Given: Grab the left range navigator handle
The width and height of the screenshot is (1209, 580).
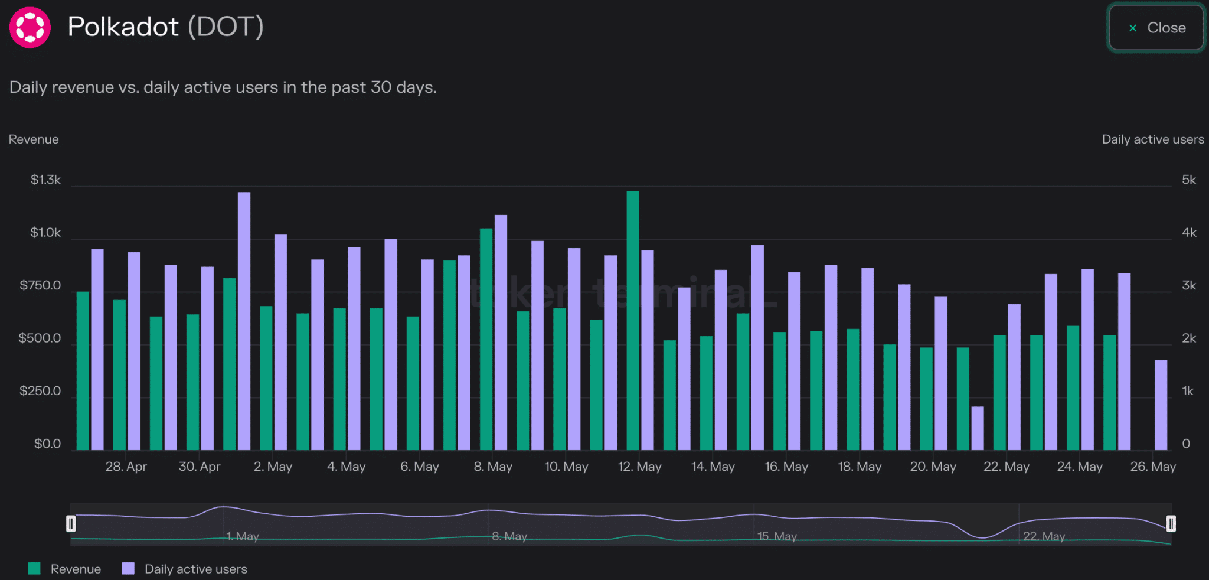Looking at the screenshot, I should point(71,523).
